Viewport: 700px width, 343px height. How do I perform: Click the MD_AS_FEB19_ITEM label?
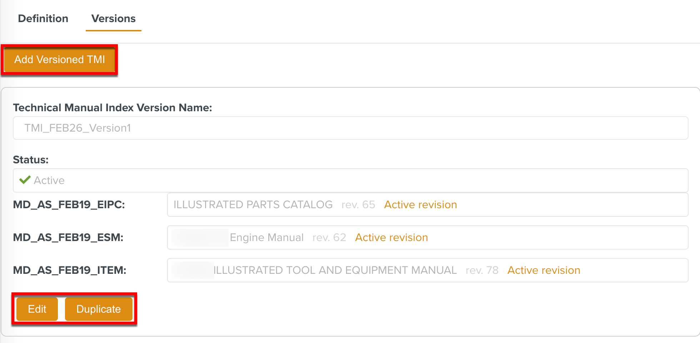coord(70,270)
